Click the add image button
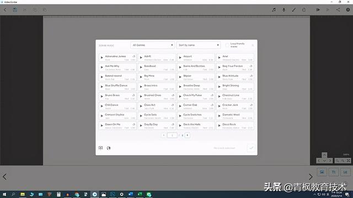This screenshot has width=353, height=198. tap(322, 172)
